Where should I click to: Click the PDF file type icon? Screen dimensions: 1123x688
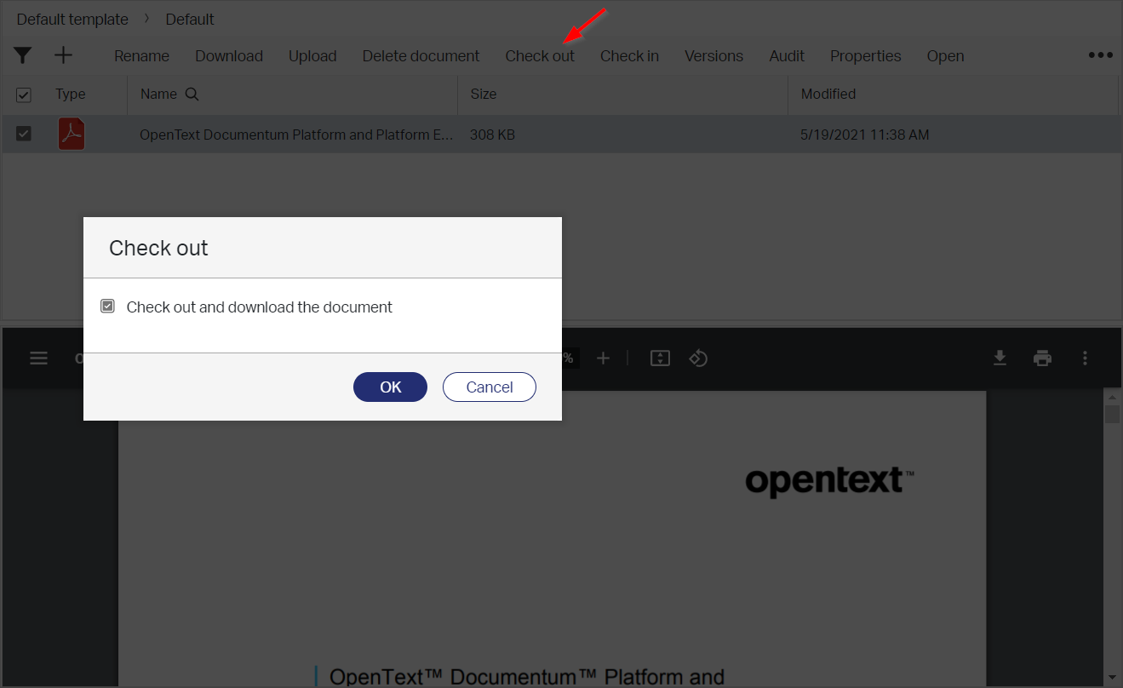[x=72, y=135]
